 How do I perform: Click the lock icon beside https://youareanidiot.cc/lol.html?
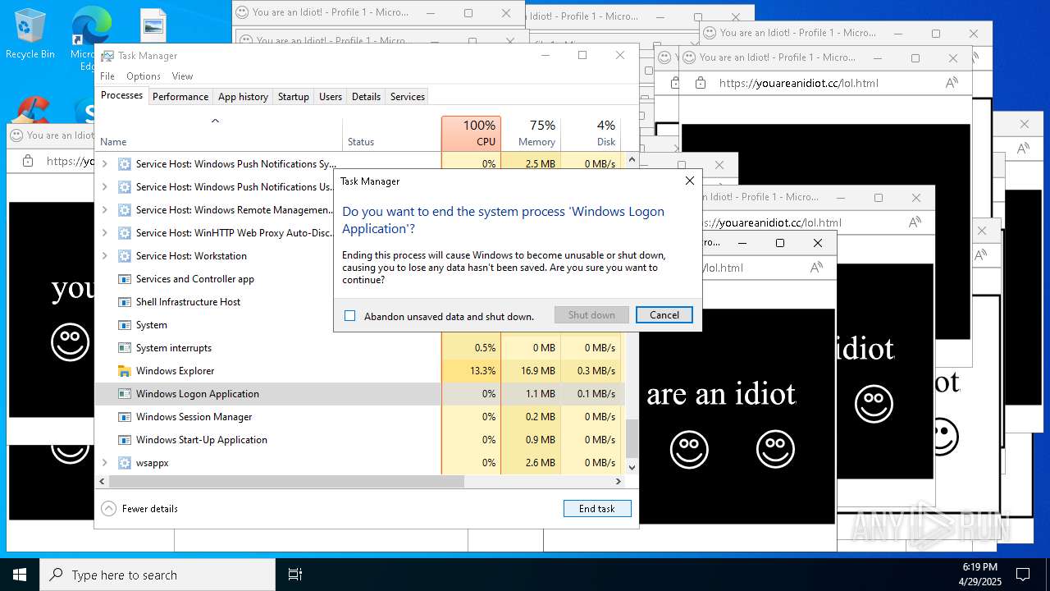point(700,83)
